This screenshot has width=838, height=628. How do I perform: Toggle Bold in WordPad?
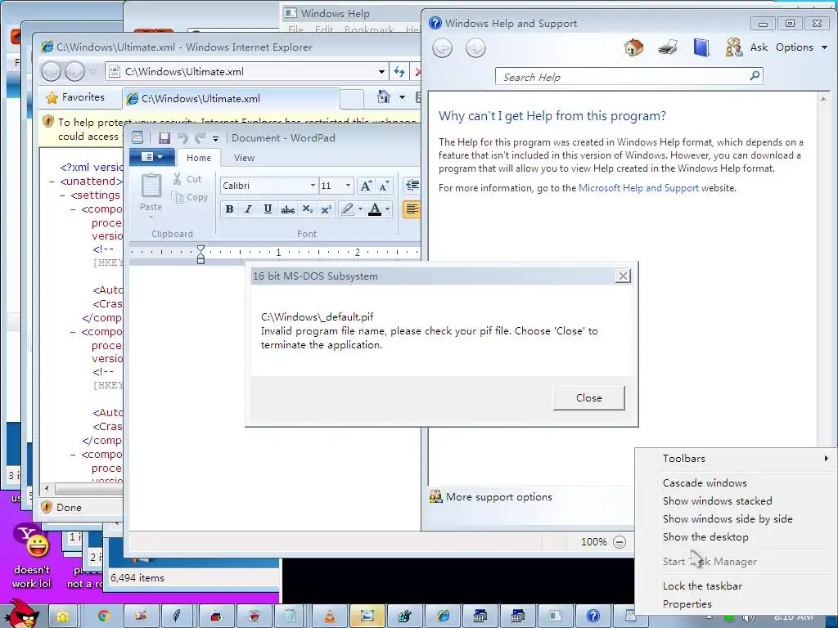click(229, 209)
